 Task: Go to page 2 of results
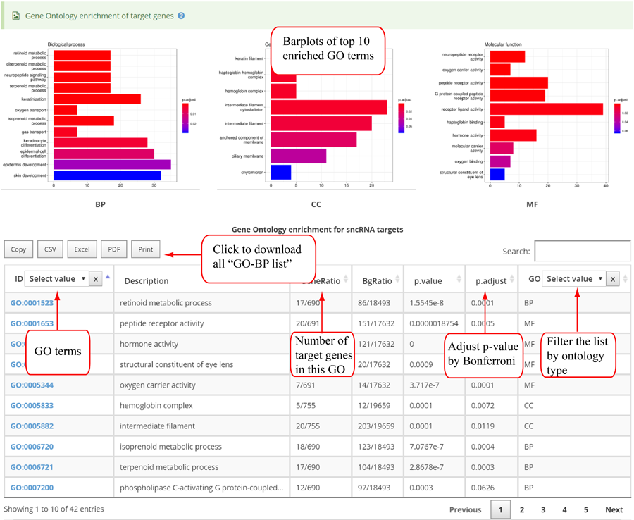coord(522,509)
